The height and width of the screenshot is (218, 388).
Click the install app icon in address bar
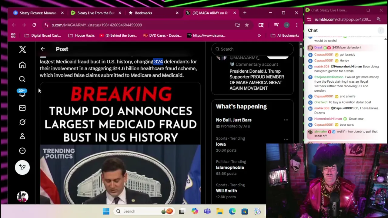[238, 25]
